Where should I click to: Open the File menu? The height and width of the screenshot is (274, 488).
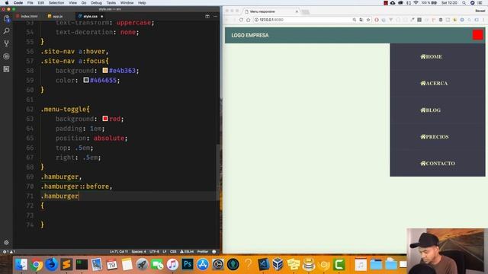tap(30, 3)
